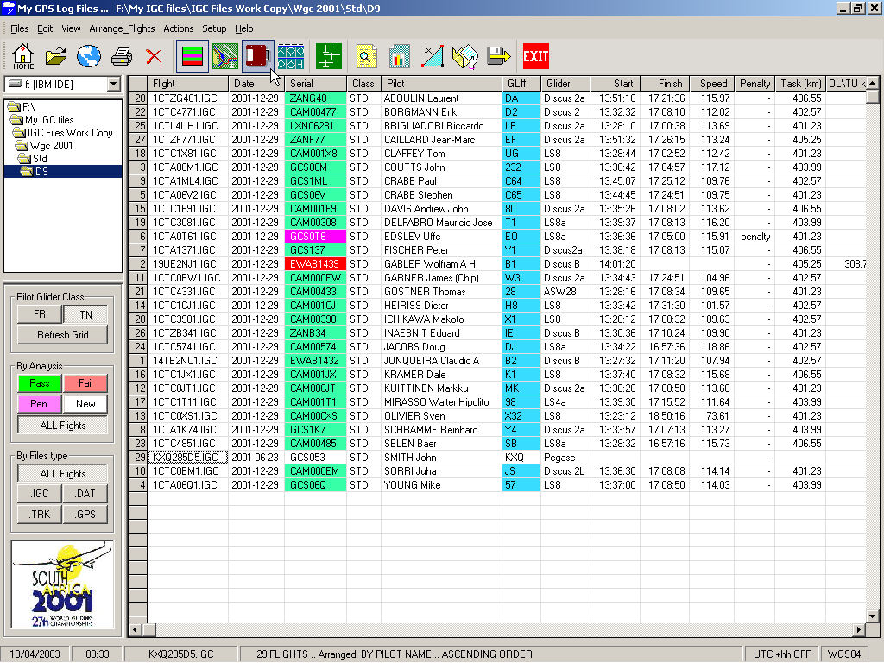The width and height of the screenshot is (884, 663).
Task: Toggle the .IGC file type filter
Action: click(40, 494)
